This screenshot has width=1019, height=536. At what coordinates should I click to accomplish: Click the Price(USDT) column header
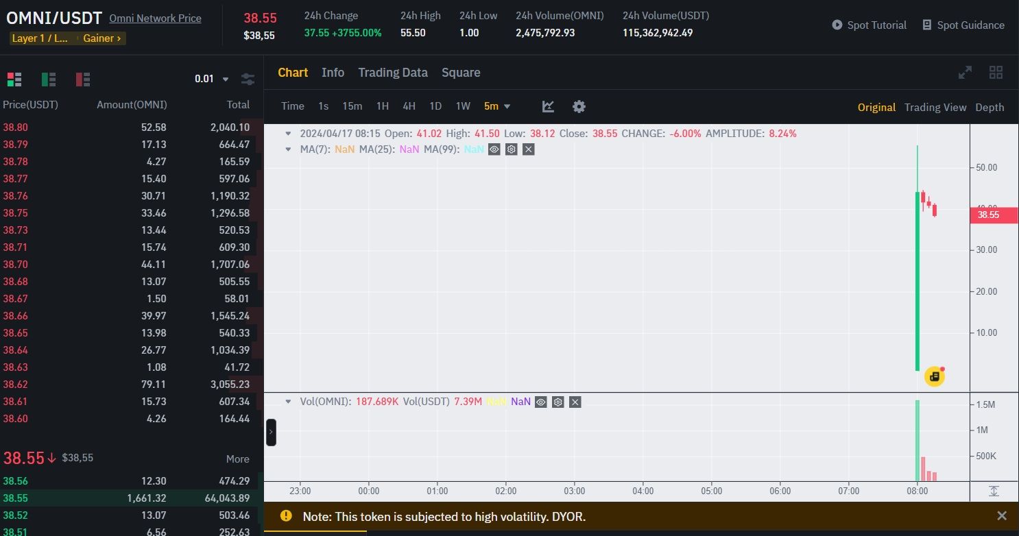[30, 105]
